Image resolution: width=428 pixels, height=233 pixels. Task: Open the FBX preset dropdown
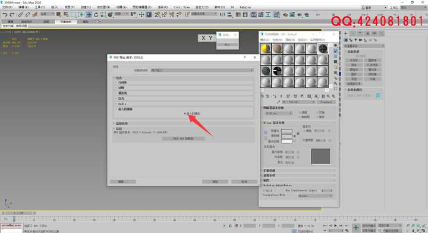point(202,70)
